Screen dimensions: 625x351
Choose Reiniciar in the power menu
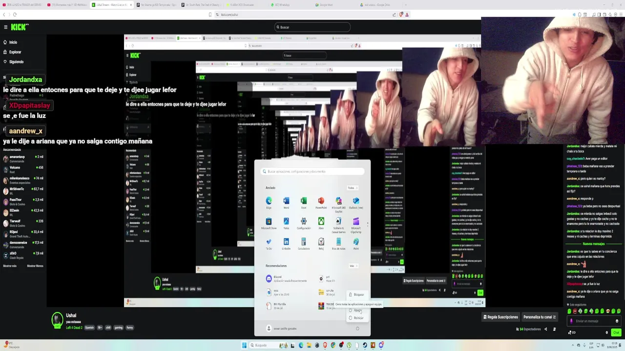356,318
